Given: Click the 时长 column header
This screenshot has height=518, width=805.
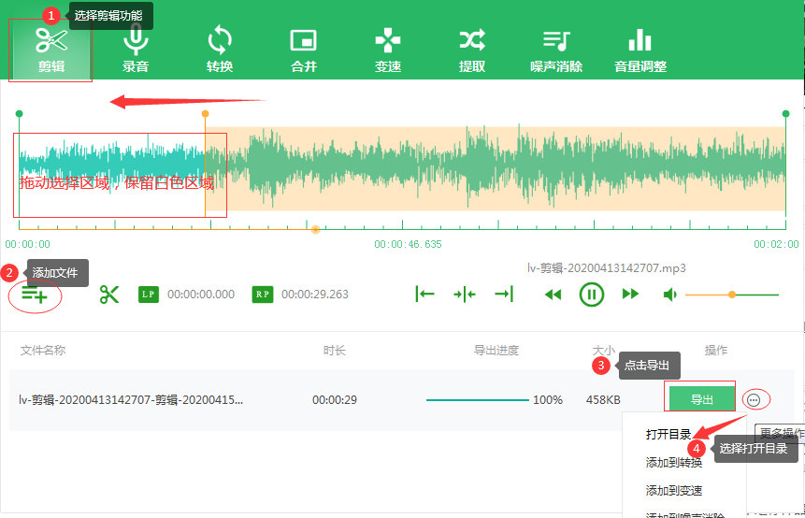Looking at the screenshot, I should click(335, 350).
